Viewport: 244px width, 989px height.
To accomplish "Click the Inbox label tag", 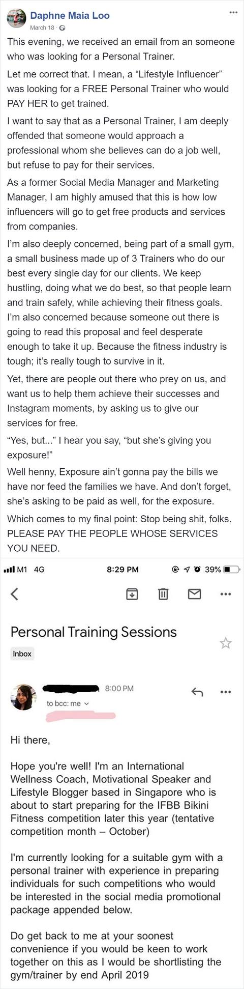I will (22, 654).
